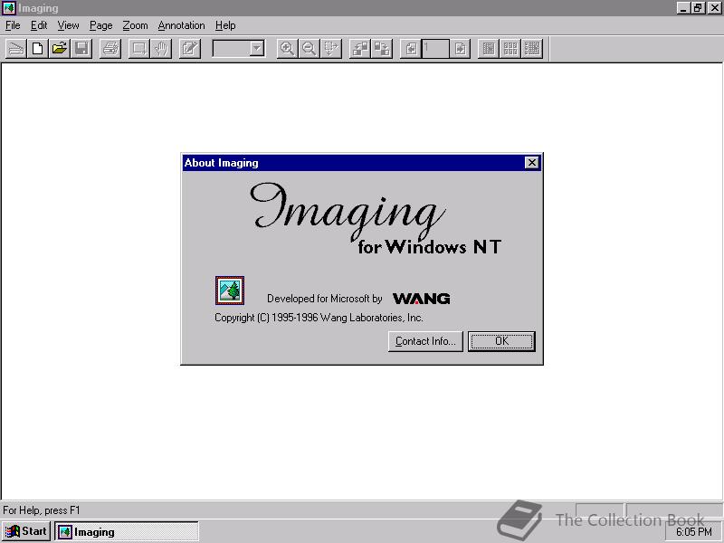The image size is (724, 543).
Task: Go to next page arrow icon
Action: (x=460, y=49)
